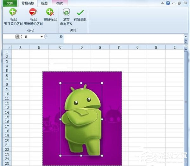This screenshot has height=166, width=190.
Task: Switch to the 视图 (View) tab
Action: pos(44,3)
